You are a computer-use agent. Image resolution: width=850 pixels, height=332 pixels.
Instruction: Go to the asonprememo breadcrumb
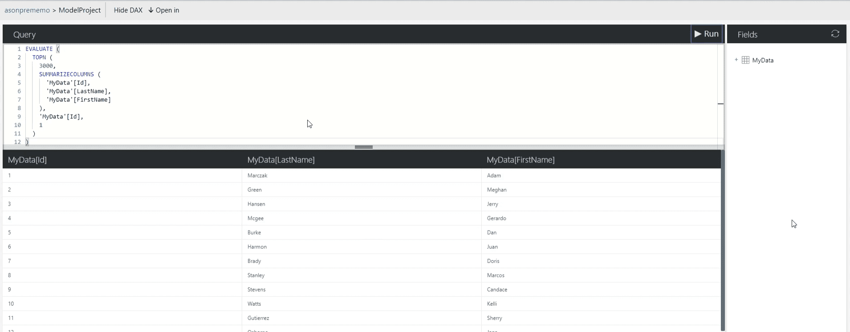(x=27, y=10)
